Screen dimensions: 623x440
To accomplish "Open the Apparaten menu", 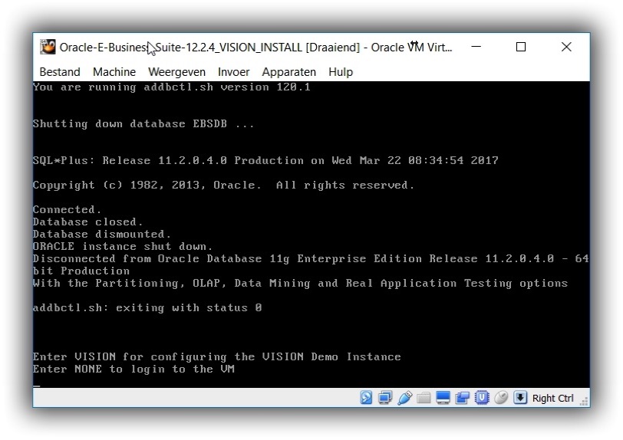I will pyautogui.click(x=288, y=72).
